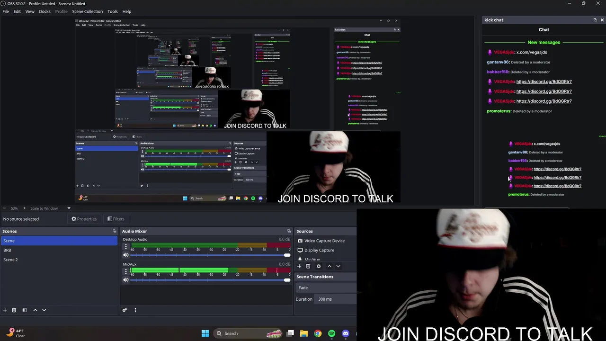
Task: Open Desktop Audio three-dot options
Action: [x=126, y=247]
